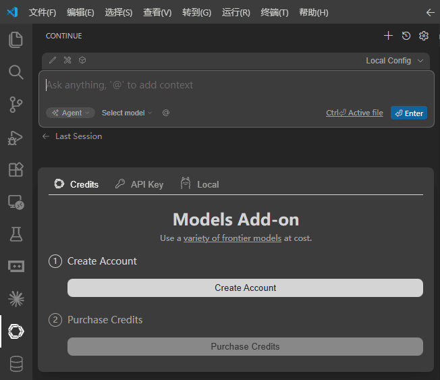Viewport: 440px width, 380px height.
Task: Open the Source Control view
Action: (16, 105)
